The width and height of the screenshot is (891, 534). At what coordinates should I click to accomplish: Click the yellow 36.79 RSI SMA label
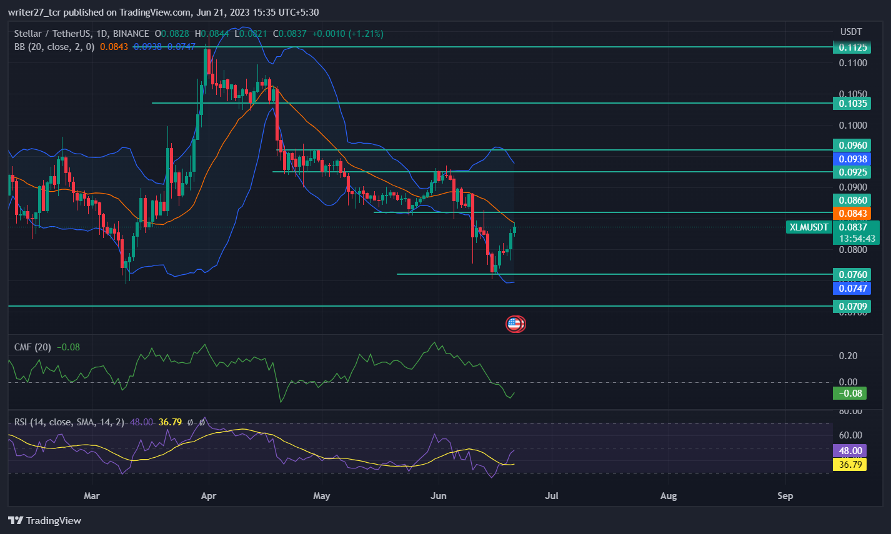click(850, 465)
